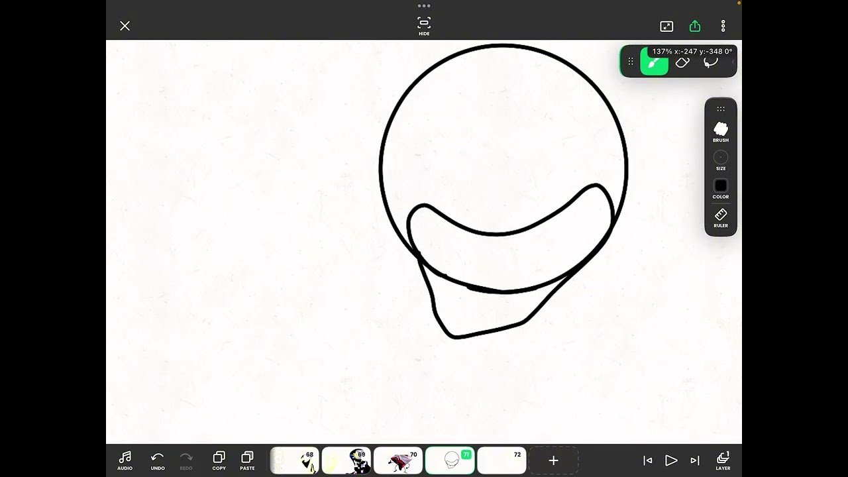Jump to the previous frame
The width and height of the screenshot is (848, 477).
pos(648,460)
